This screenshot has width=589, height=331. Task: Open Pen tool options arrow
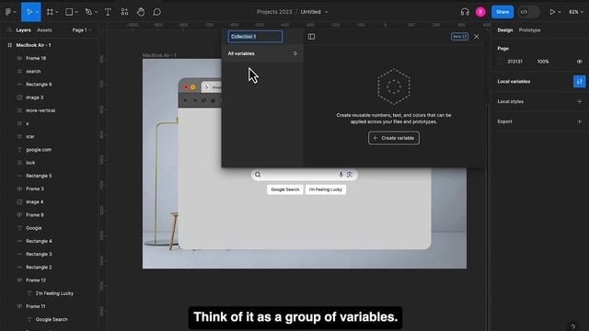pyautogui.click(x=96, y=12)
